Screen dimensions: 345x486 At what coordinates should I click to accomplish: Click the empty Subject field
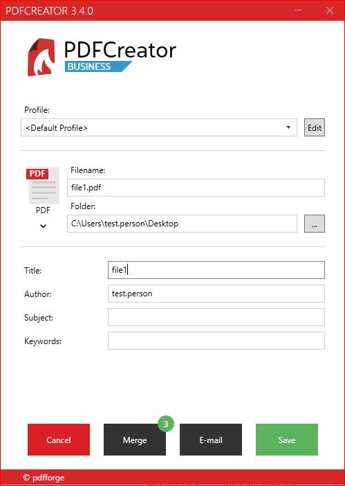pyautogui.click(x=216, y=317)
